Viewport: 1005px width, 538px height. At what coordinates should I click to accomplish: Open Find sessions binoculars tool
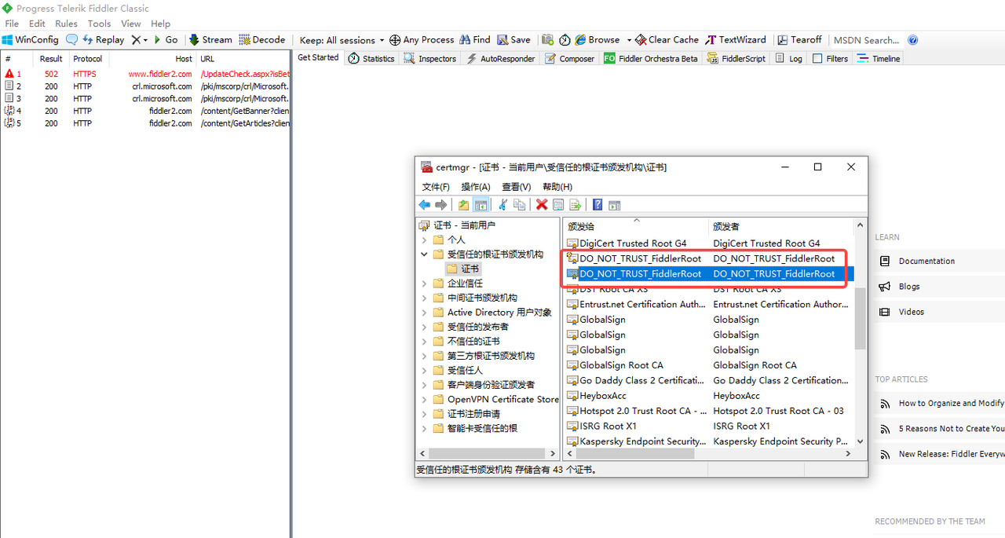[x=474, y=40]
